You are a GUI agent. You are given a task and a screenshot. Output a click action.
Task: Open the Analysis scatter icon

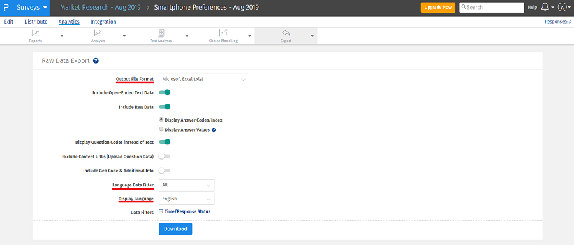click(x=98, y=33)
